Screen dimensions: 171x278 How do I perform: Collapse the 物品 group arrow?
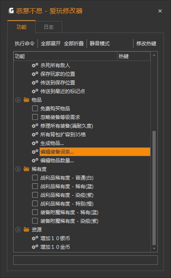click(18, 100)
